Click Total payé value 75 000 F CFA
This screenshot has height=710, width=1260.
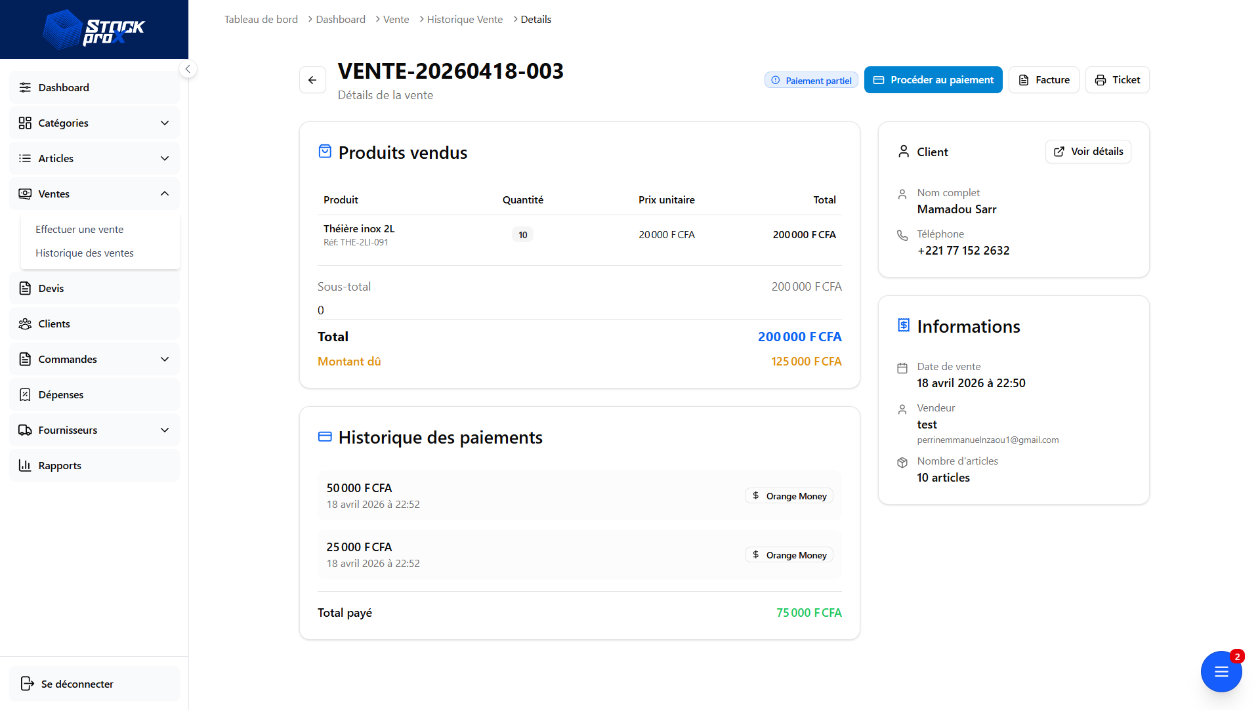(808, 612)
